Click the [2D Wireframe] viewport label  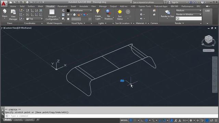click(25, 28)
